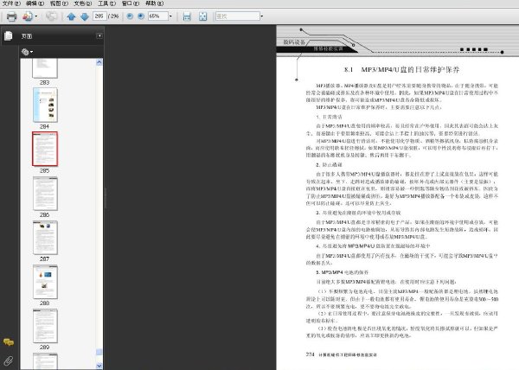Select the highlighted page thumbnail 285
The height and width of the screenshot is (370, 519).
click(x=45, y=149)
